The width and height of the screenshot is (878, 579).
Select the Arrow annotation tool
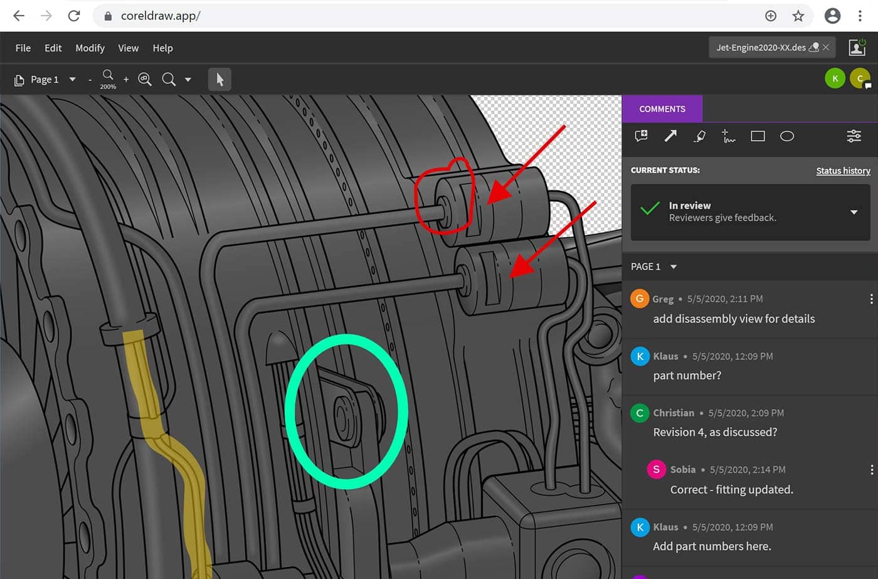click(670, 136)
